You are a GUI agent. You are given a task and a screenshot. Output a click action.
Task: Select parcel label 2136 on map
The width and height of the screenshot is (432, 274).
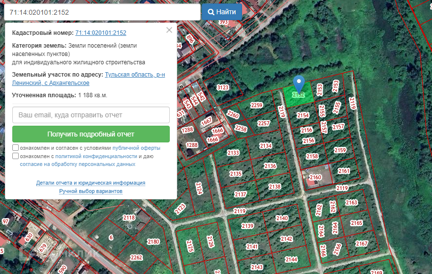(x=270, y=166)
